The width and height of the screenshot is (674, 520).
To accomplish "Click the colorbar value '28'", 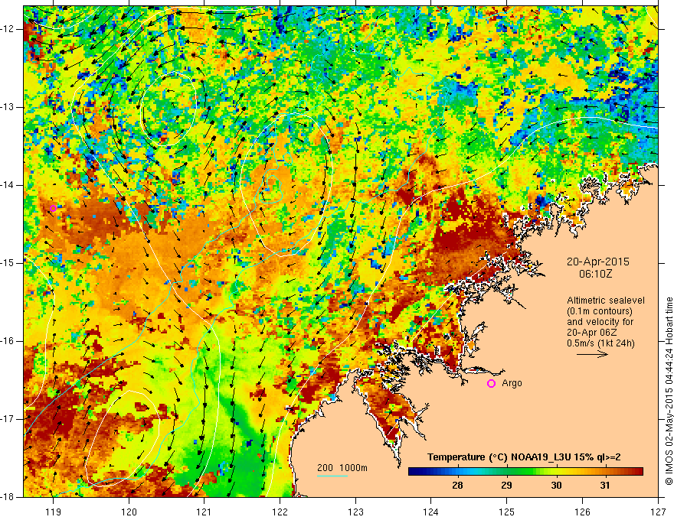I will click(x=457, y=486).
